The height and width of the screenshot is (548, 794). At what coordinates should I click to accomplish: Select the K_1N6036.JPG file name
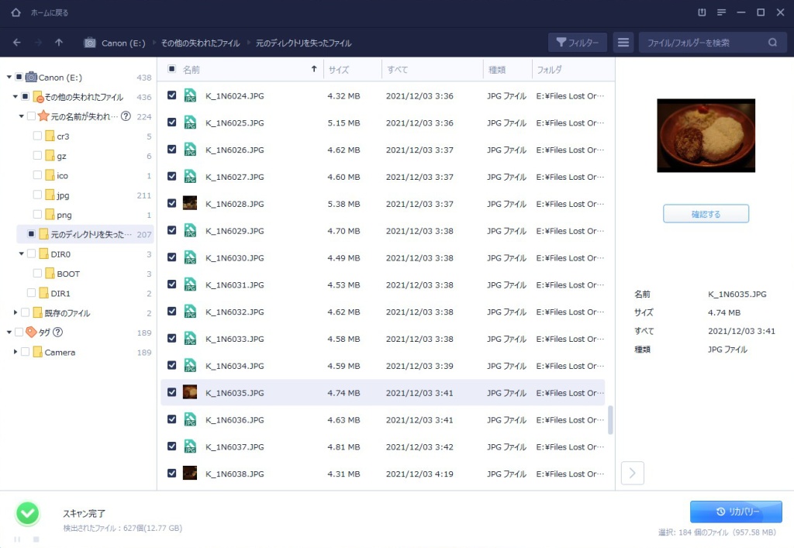[x=234, y=419]
